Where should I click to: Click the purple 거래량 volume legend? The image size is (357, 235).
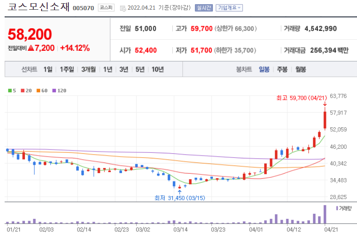click(x=344, y=208)
